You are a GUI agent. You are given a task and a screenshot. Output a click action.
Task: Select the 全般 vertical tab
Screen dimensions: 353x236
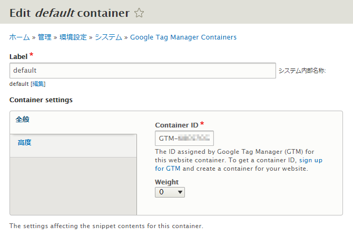point(73,122)
